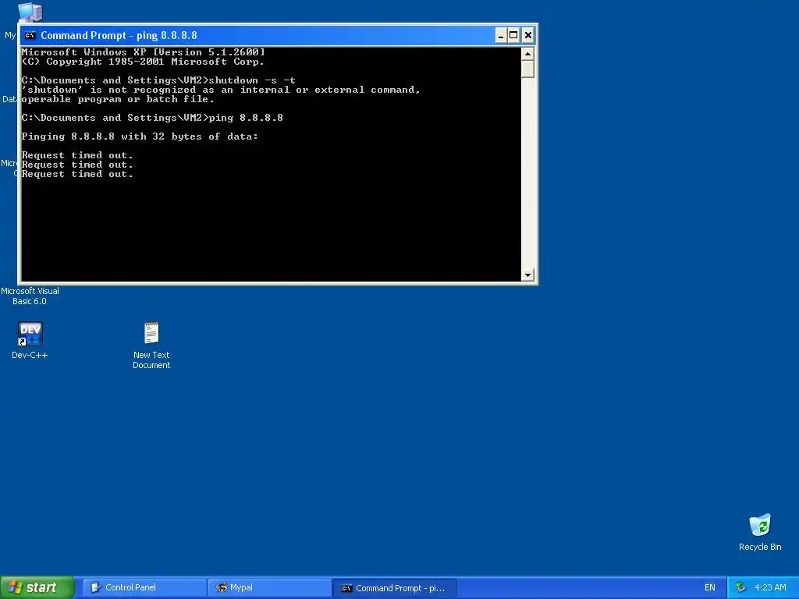Maximize the Command Prompt window

(513, 35)
